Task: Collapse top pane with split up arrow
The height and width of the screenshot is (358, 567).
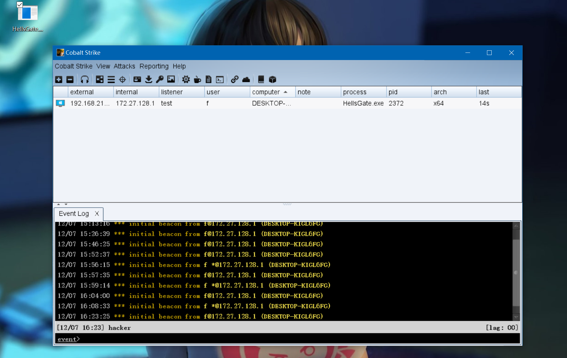Action: click(58, 204)
